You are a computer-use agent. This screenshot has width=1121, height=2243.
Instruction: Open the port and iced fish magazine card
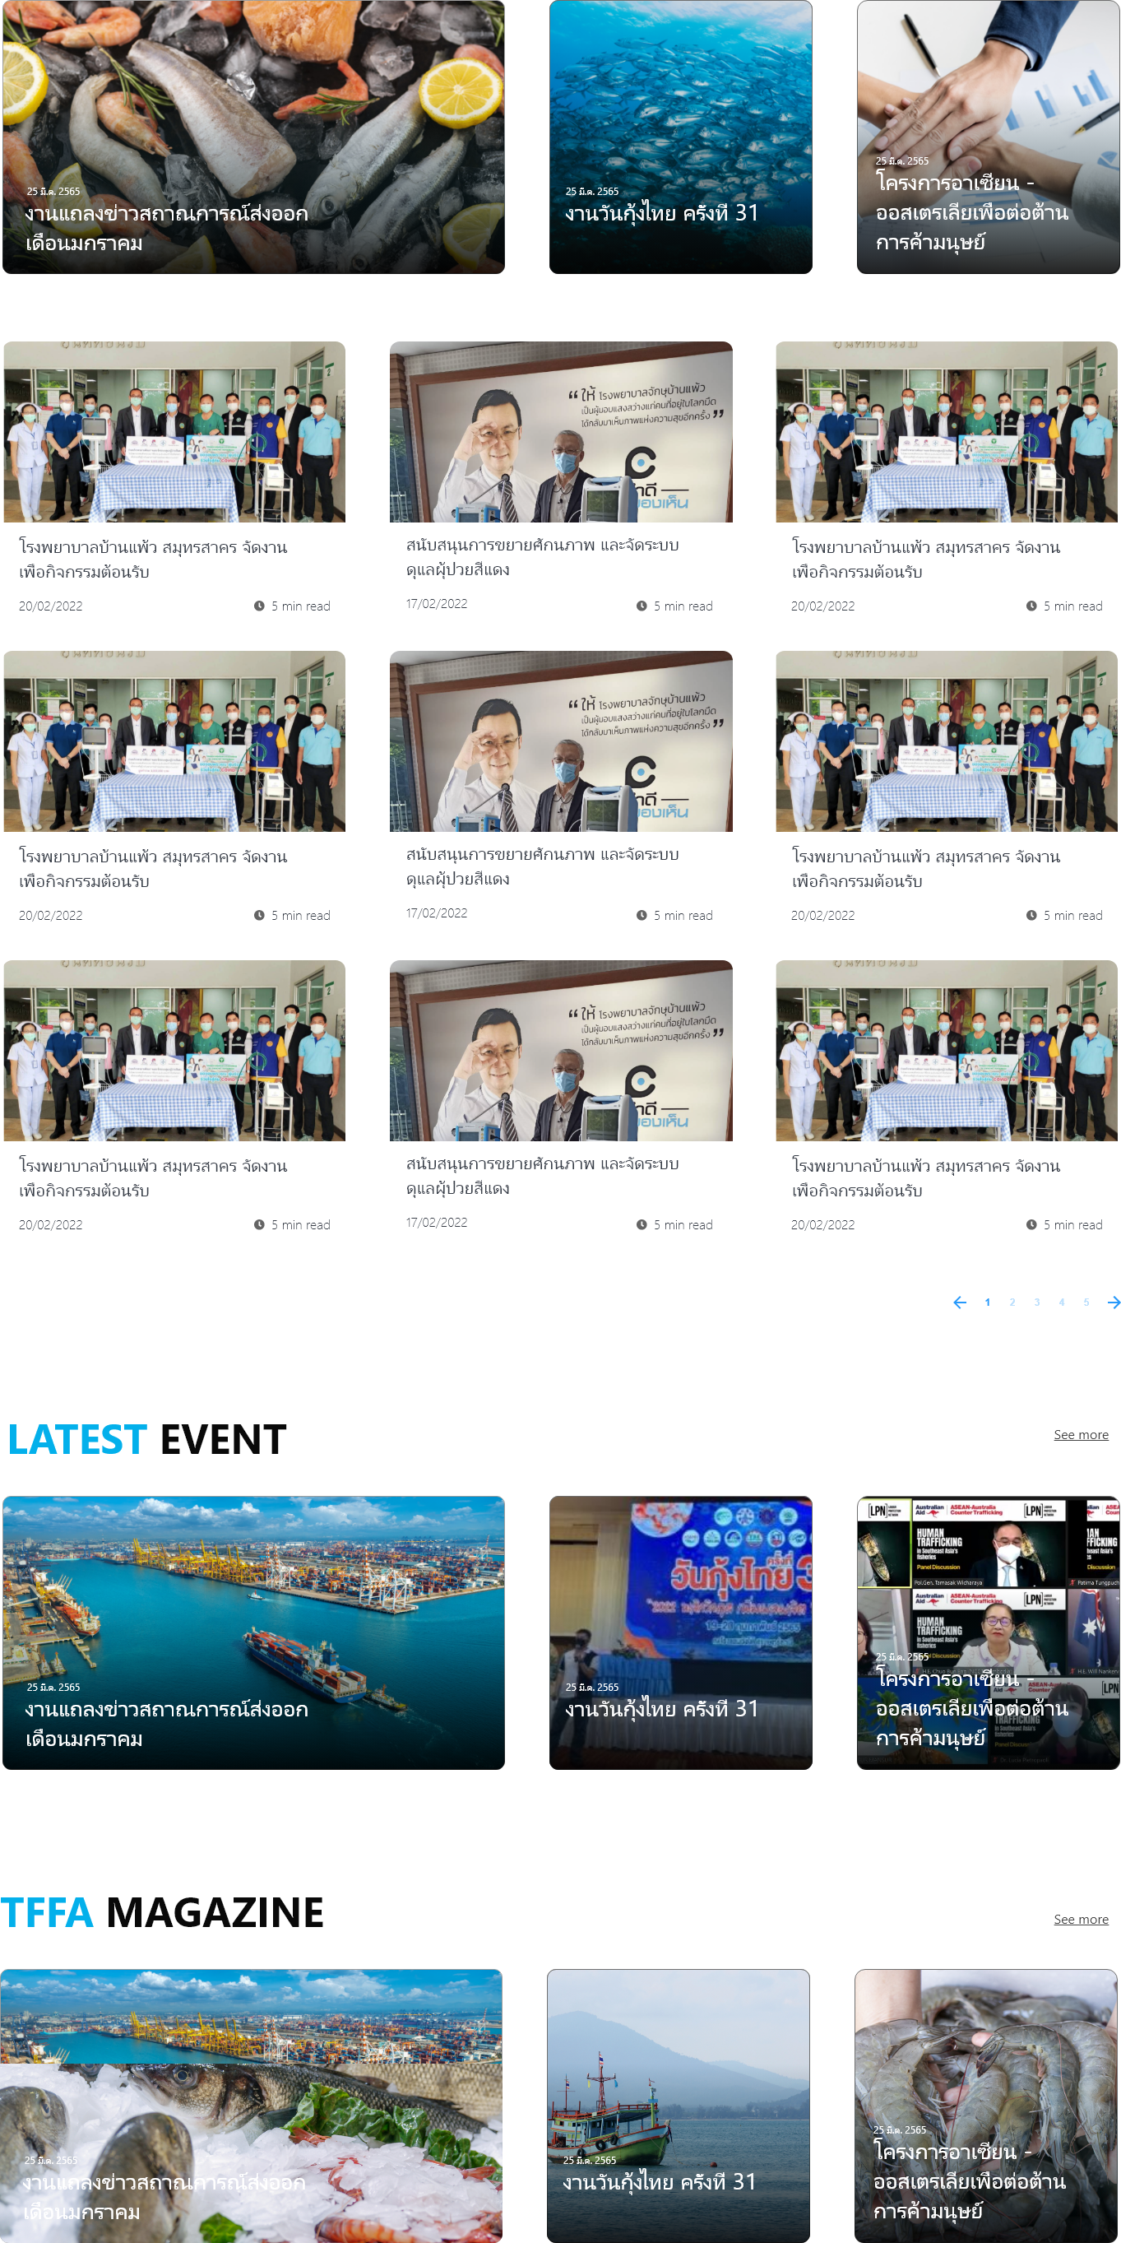click(252, 2105)
